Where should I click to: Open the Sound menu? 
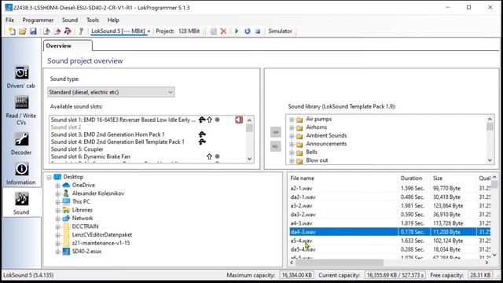coord(70,20)
